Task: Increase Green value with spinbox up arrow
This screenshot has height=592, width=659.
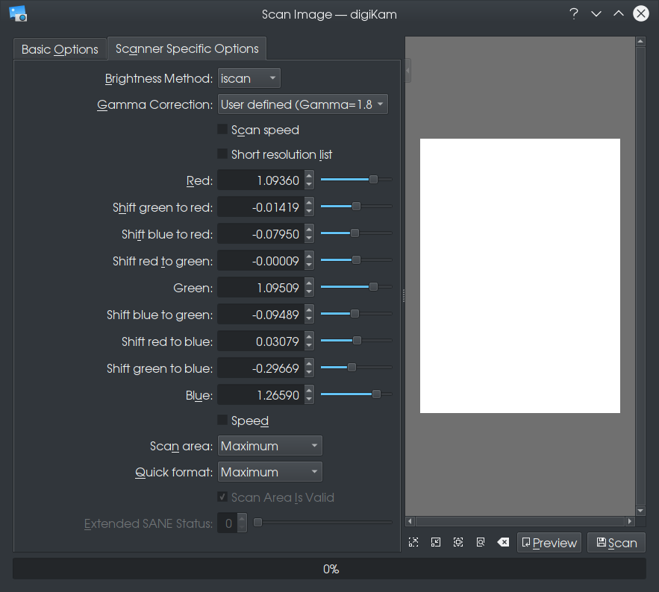Action: click(x=309, y=283)
